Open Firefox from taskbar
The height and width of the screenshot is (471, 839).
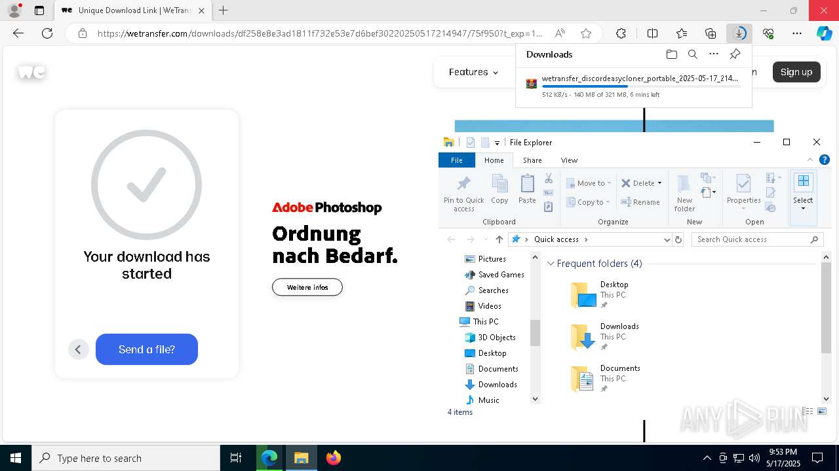tap(334, 458)
